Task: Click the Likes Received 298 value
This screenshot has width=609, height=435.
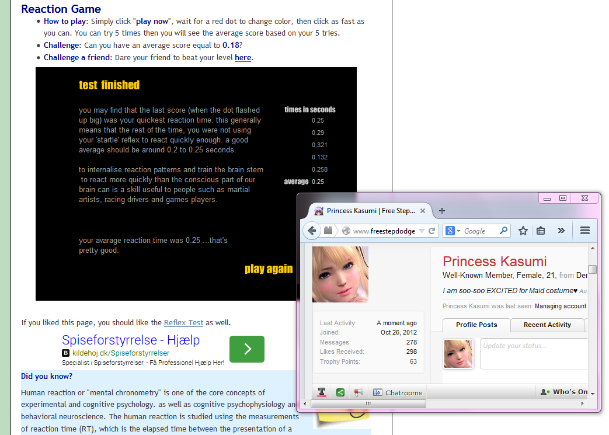Action: click(x=411, y=352)
